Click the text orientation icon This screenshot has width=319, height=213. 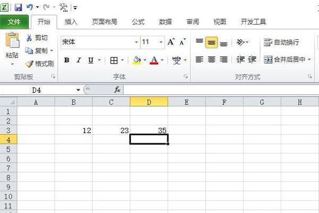(240, 42)
